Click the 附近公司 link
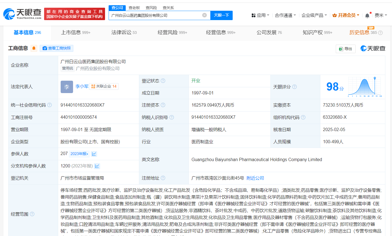This screenshot has width=392, height=236. (x=255, y=178)
